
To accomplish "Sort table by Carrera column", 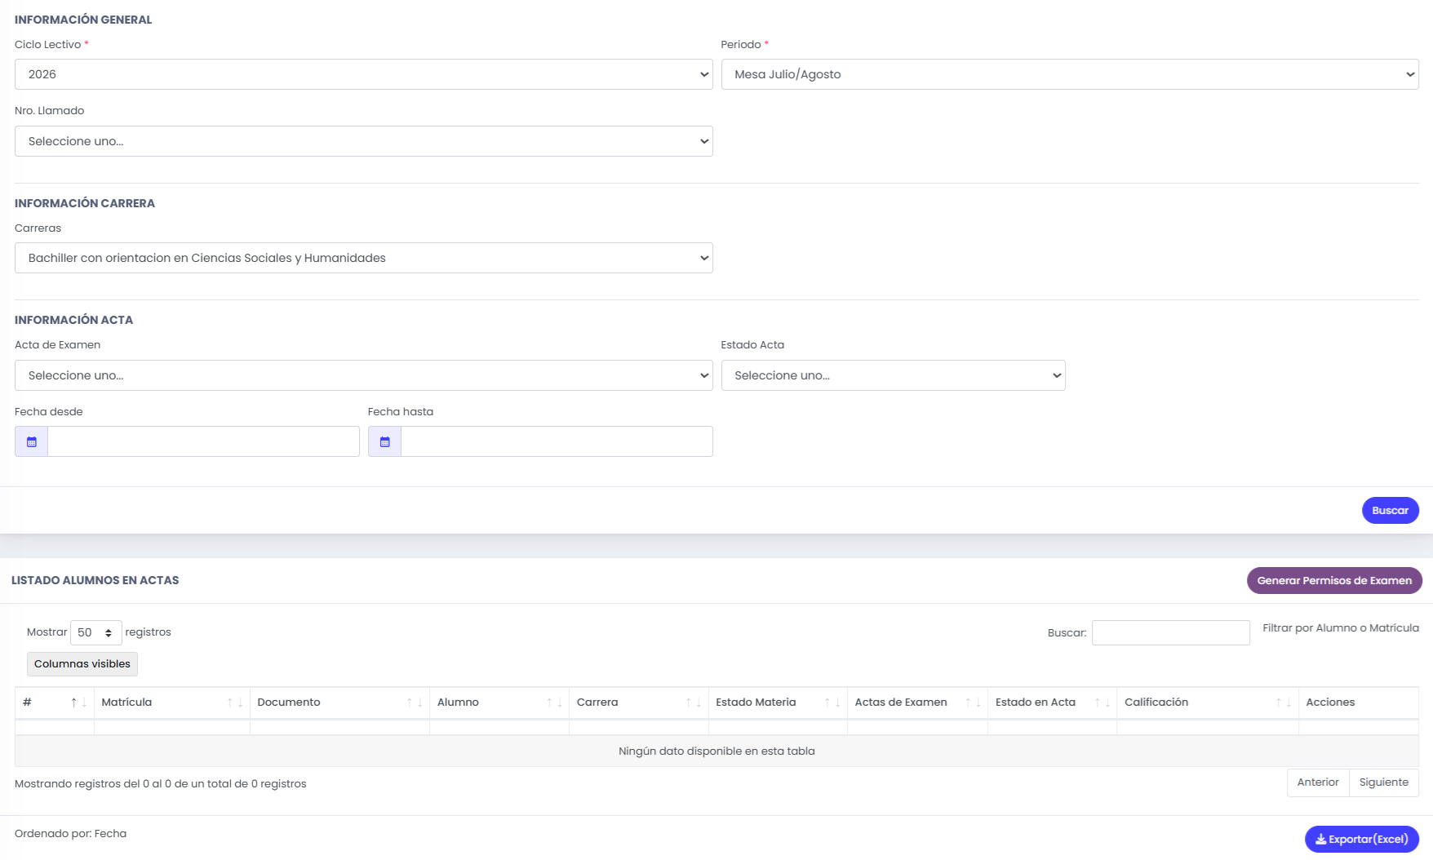I will pos(639,703).
